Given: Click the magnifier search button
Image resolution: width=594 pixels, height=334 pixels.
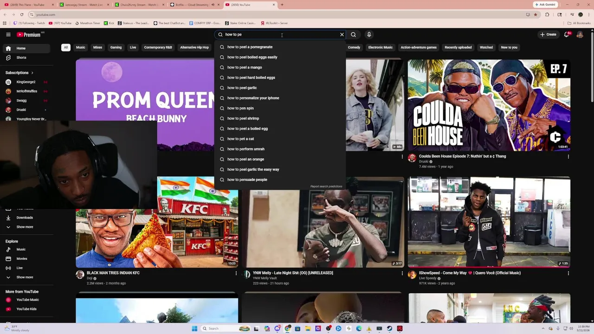Looking at the screenshot, I should coord(354,34).
